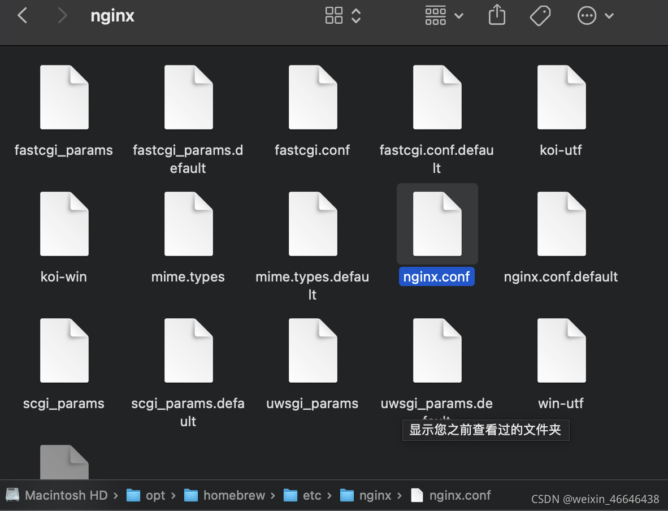Viewport: 668px width, 511px height.
Task: Click the nginx.conf.default filename label
Action: coord(561,276)
